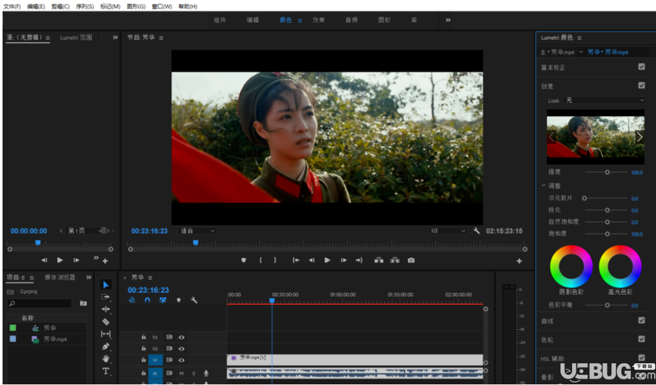Go to Out point in program monitor
This screenshot has height=385, width=656.
pos(359,260)
